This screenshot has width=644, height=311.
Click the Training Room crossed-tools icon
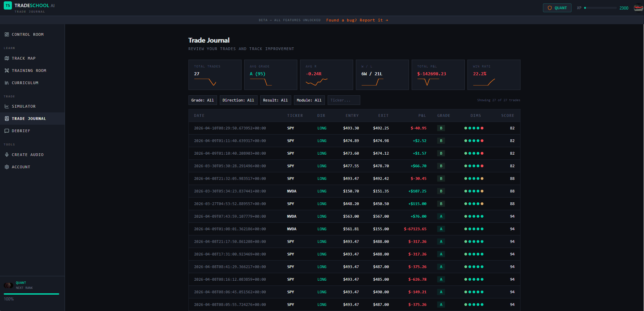pos(7,71)
